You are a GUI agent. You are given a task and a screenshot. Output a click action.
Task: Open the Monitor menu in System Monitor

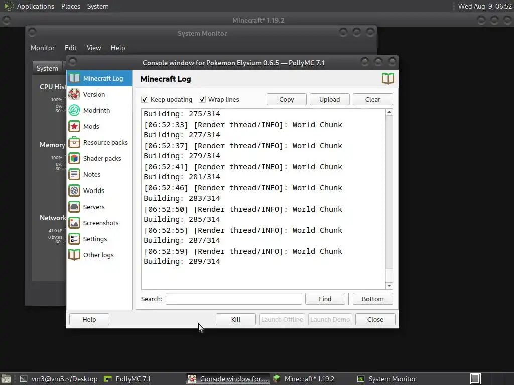coord(43,48)
